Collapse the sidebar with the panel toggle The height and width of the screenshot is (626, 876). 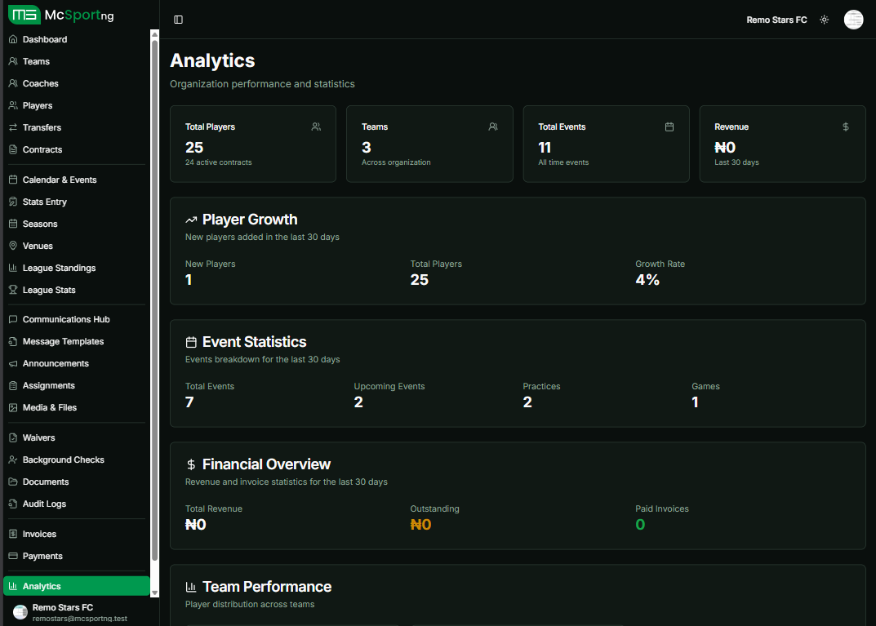[x=179, y=19]
